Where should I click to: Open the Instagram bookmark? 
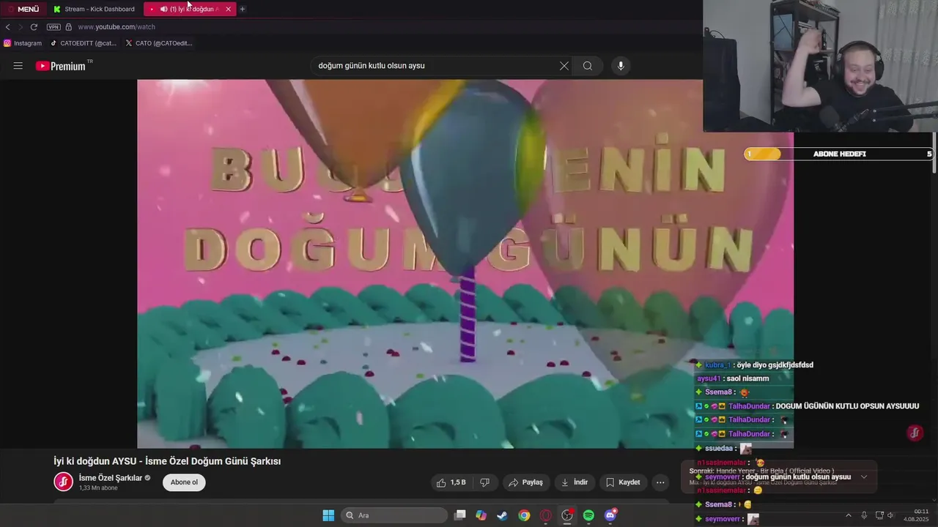click(x=23, y=43)
